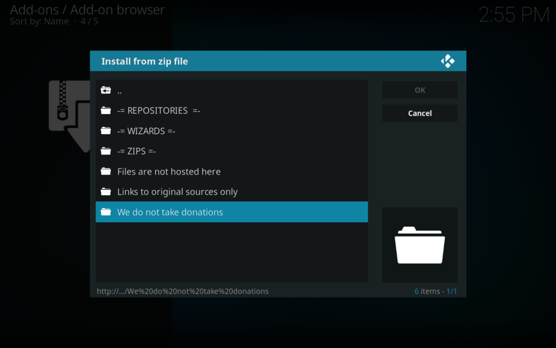Click the zip install icon behind dialog
Screen dimensions: 556x348
click(69, 116)
